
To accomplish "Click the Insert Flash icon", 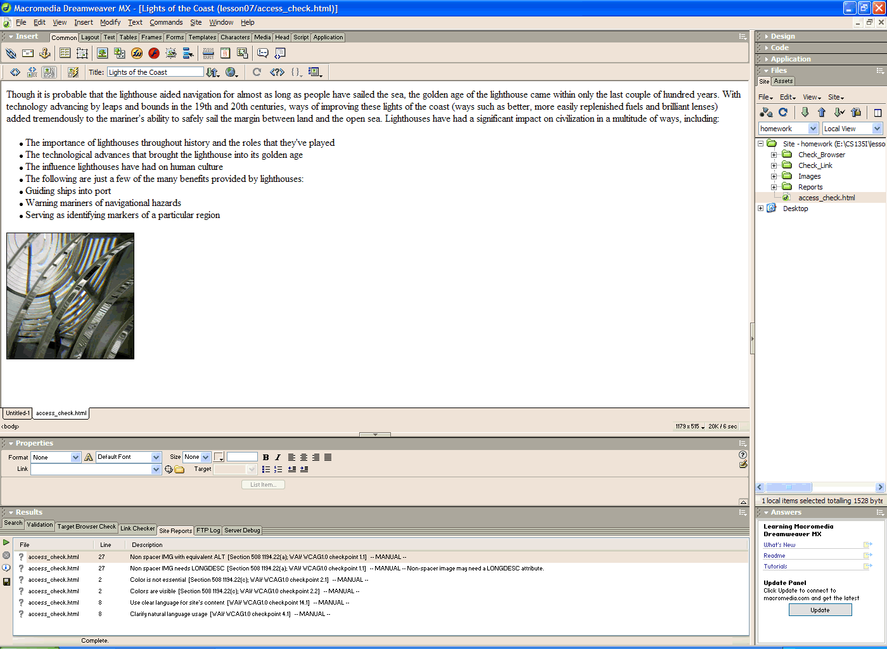I will tap(154, 53).
